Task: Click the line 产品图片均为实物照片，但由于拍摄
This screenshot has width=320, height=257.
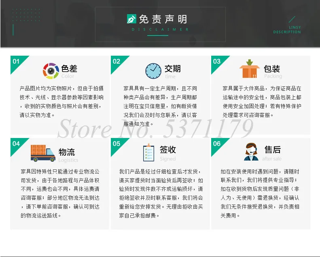Action: (61, 88)
